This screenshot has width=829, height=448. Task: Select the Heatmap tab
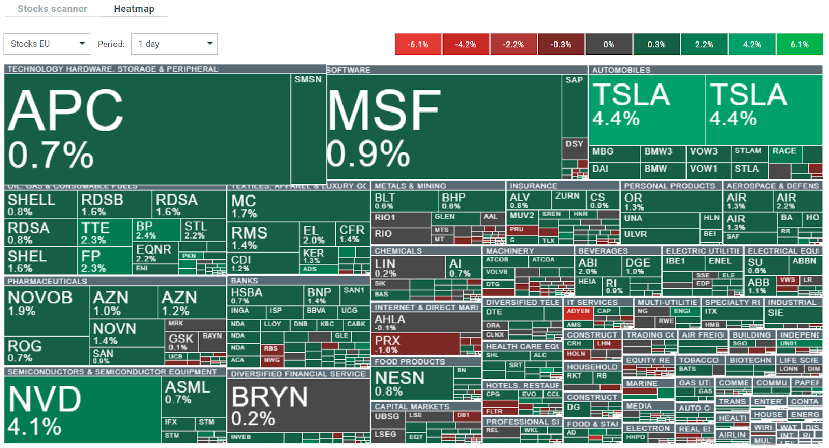(134, 9)
